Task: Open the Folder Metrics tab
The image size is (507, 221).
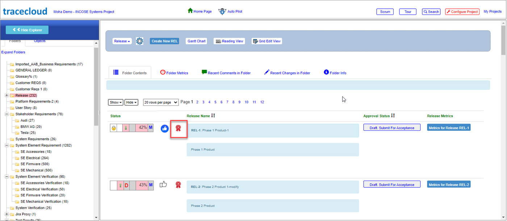Action: point(174,73)
